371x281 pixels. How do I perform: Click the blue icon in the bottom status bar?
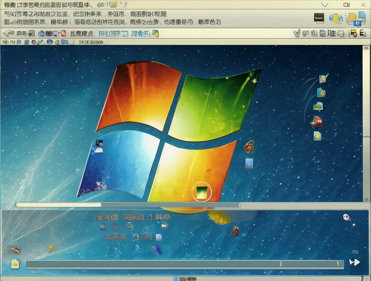click(x=176, y=278)
